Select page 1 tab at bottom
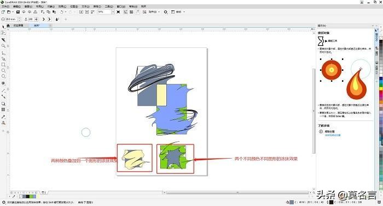The height and width of the screenshot is (206, 383). point(44,192)
